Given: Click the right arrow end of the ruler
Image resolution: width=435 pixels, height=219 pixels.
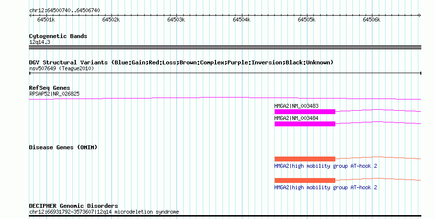Looking at the screenshot, I should point(419,16).
